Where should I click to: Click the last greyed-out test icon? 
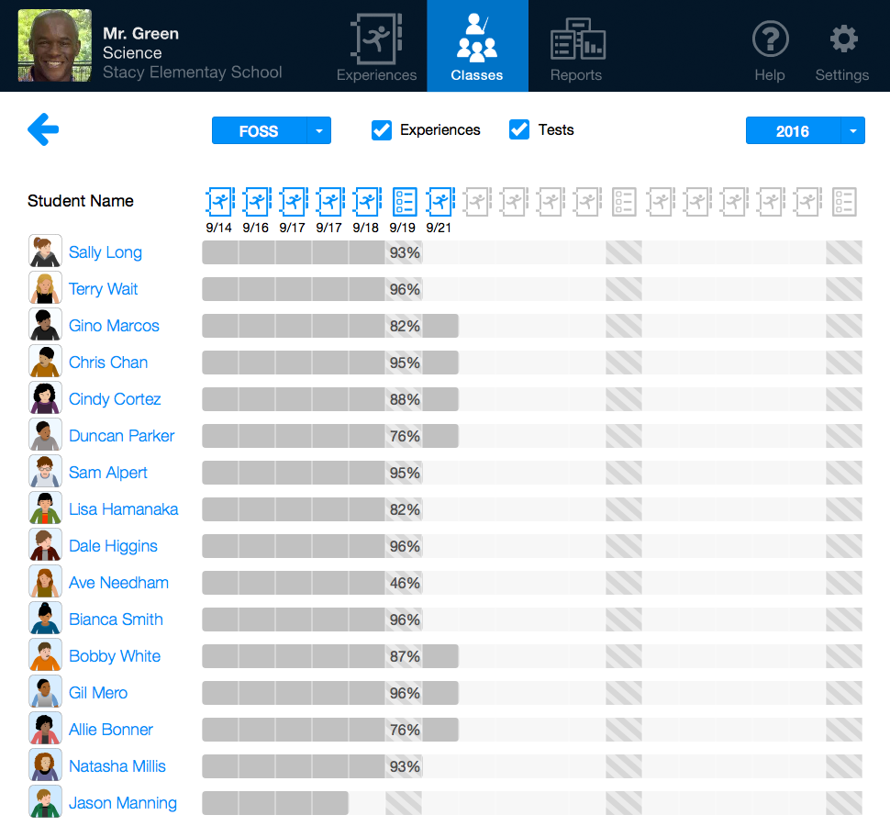coord(844,202)
